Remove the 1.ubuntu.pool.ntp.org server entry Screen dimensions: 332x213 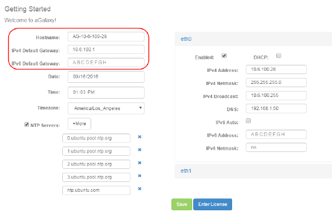pyautogui.click(x=140, y=150)
